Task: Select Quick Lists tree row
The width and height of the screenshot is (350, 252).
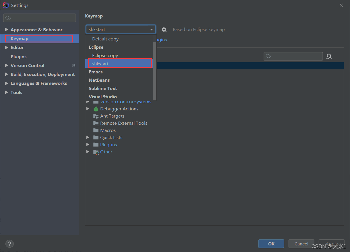Action: click(x=214, y=138)
